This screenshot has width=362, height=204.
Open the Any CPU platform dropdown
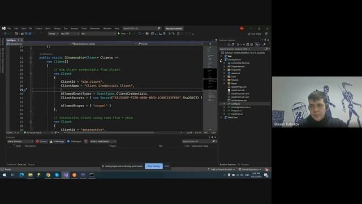pos(70,33)
